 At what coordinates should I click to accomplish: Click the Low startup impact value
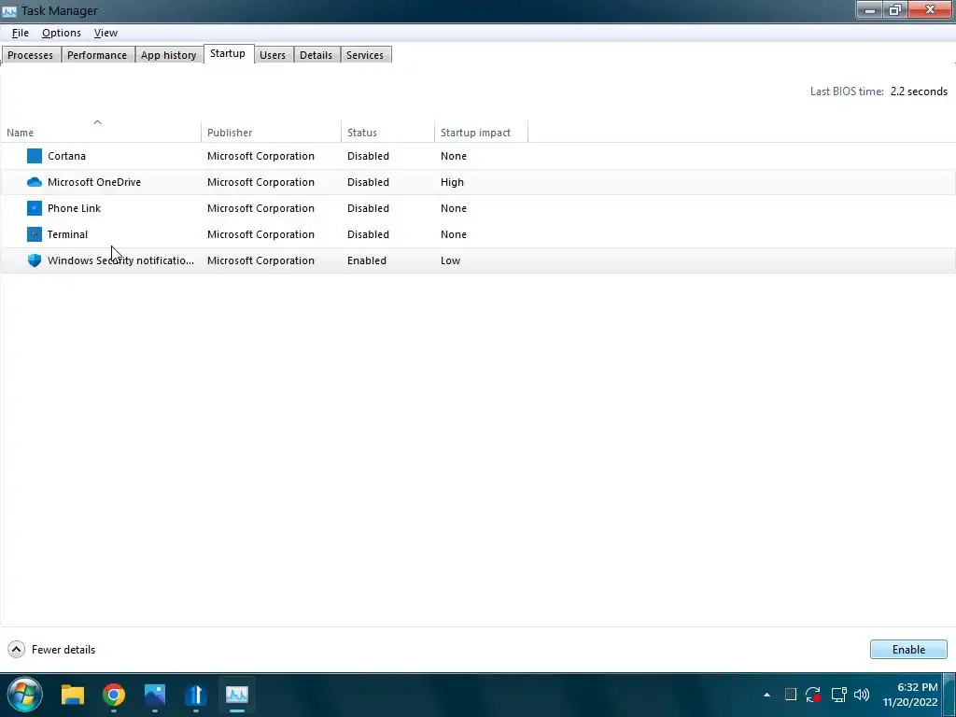click(450, 260)
